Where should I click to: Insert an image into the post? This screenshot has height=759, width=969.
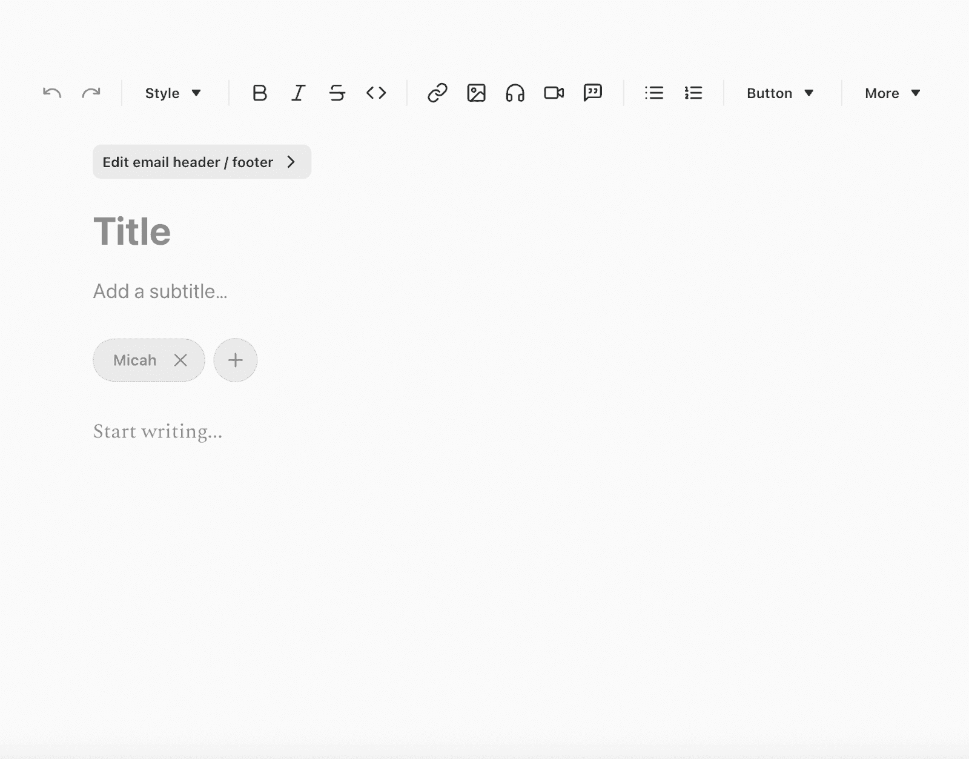476,93
